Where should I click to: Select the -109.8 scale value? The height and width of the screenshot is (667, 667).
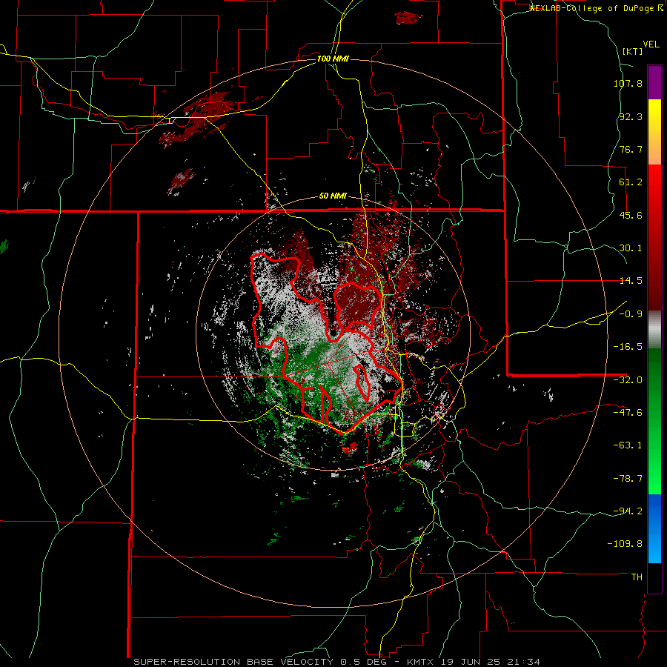(625, 544)
